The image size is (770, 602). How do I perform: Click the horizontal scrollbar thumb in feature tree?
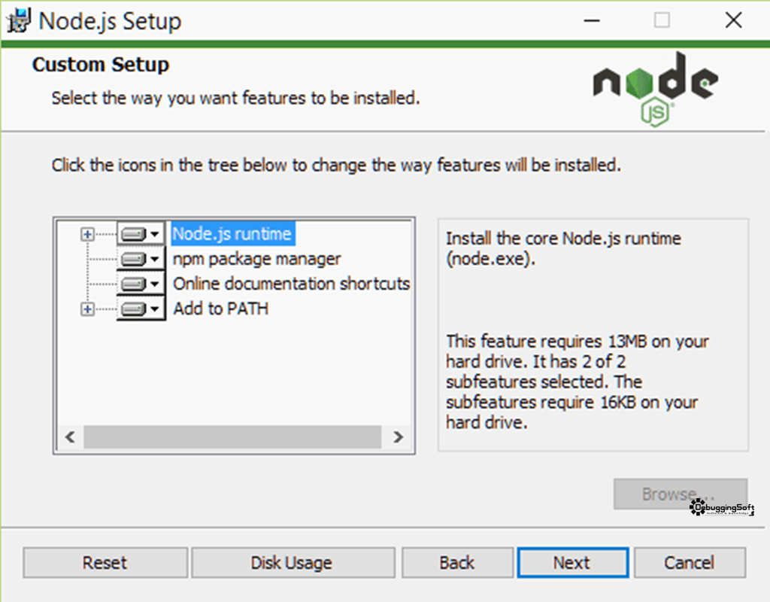pyautogui.click(x=232, y=437)
